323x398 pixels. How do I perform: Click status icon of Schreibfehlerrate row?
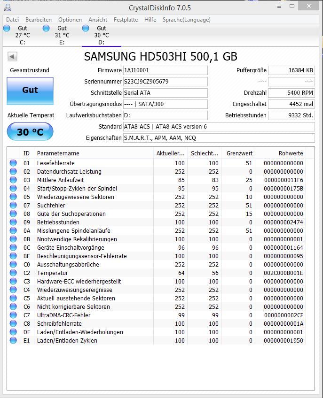coord(13,323)
